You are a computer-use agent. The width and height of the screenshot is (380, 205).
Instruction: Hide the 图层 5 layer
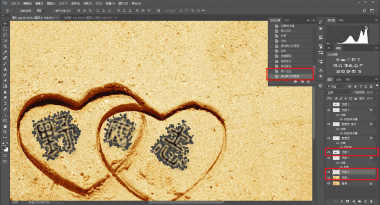(329, 152)
